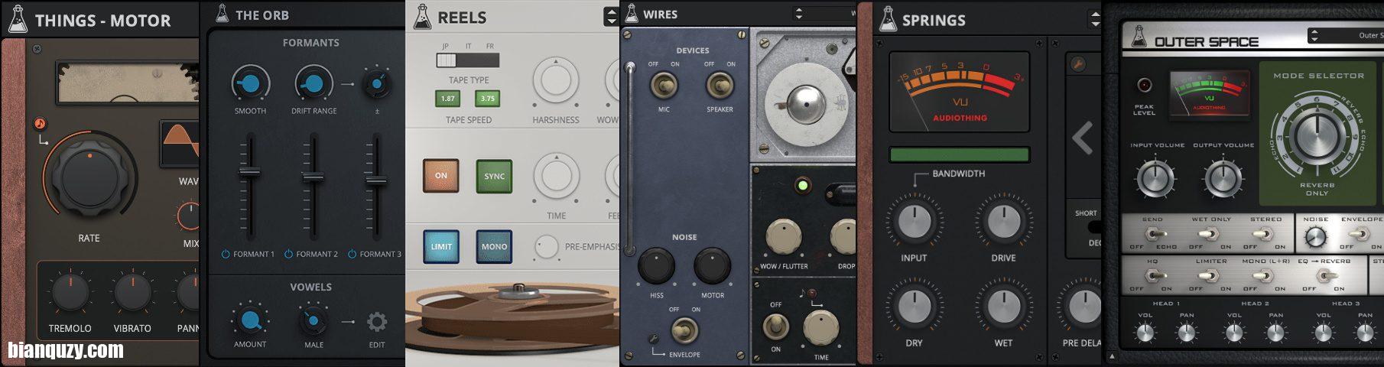Toggle Formant 3 power icon in The Orb
The width and height of the screenshot is (1384, 367).
point(352,254)
